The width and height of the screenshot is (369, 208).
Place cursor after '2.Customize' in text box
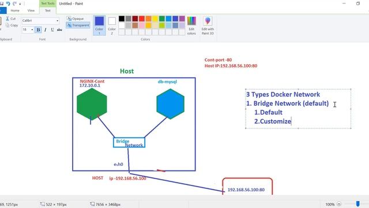point(291,121)
